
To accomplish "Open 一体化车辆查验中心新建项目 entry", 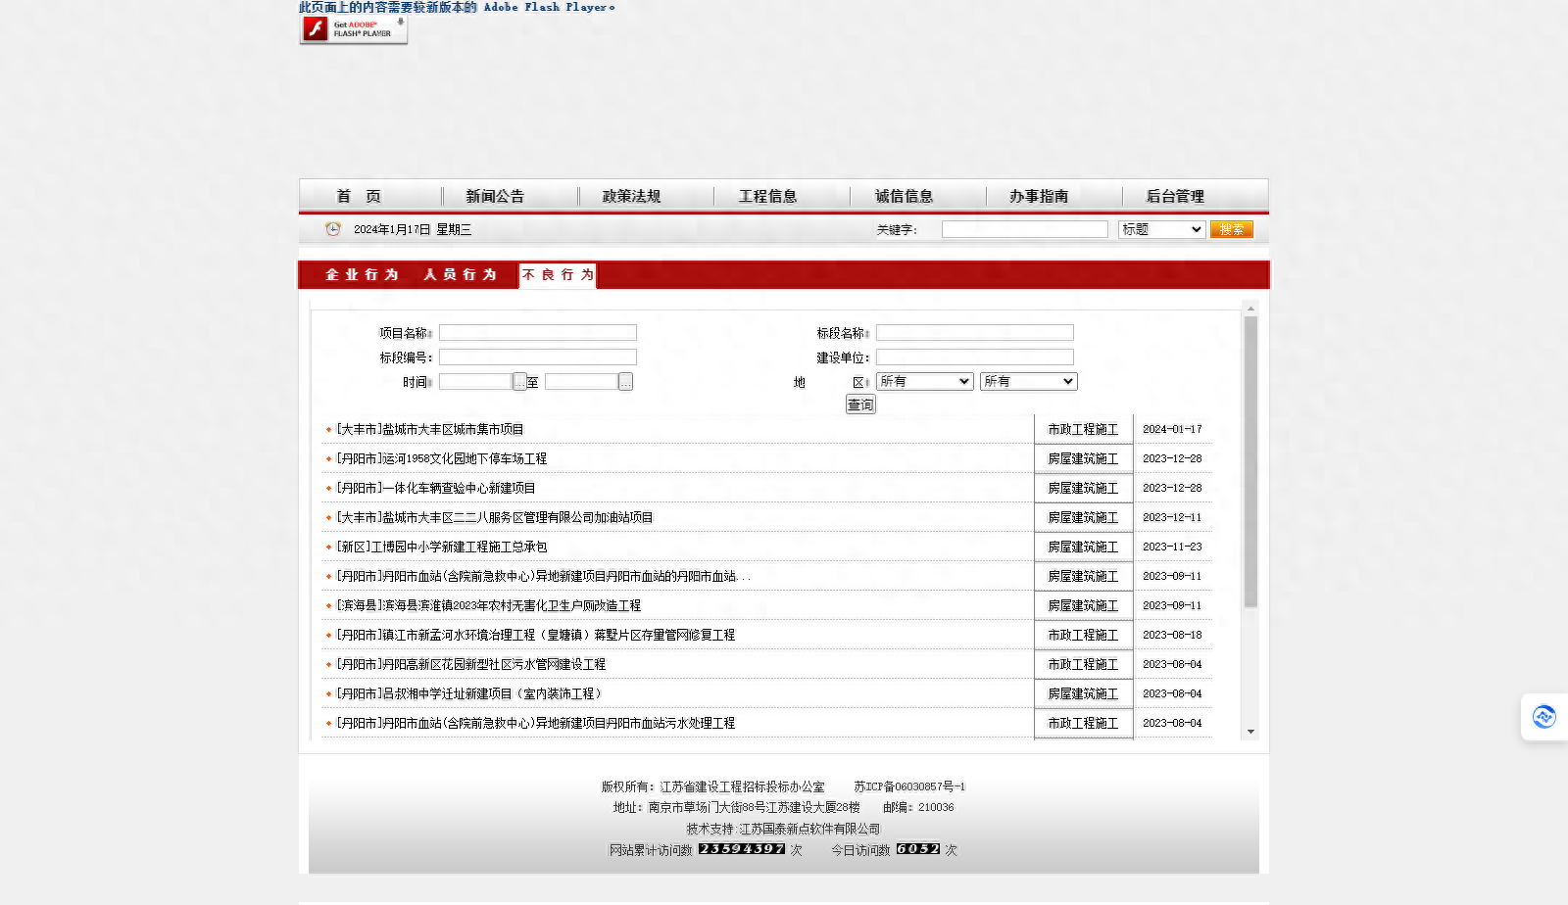I will (436, 488).
